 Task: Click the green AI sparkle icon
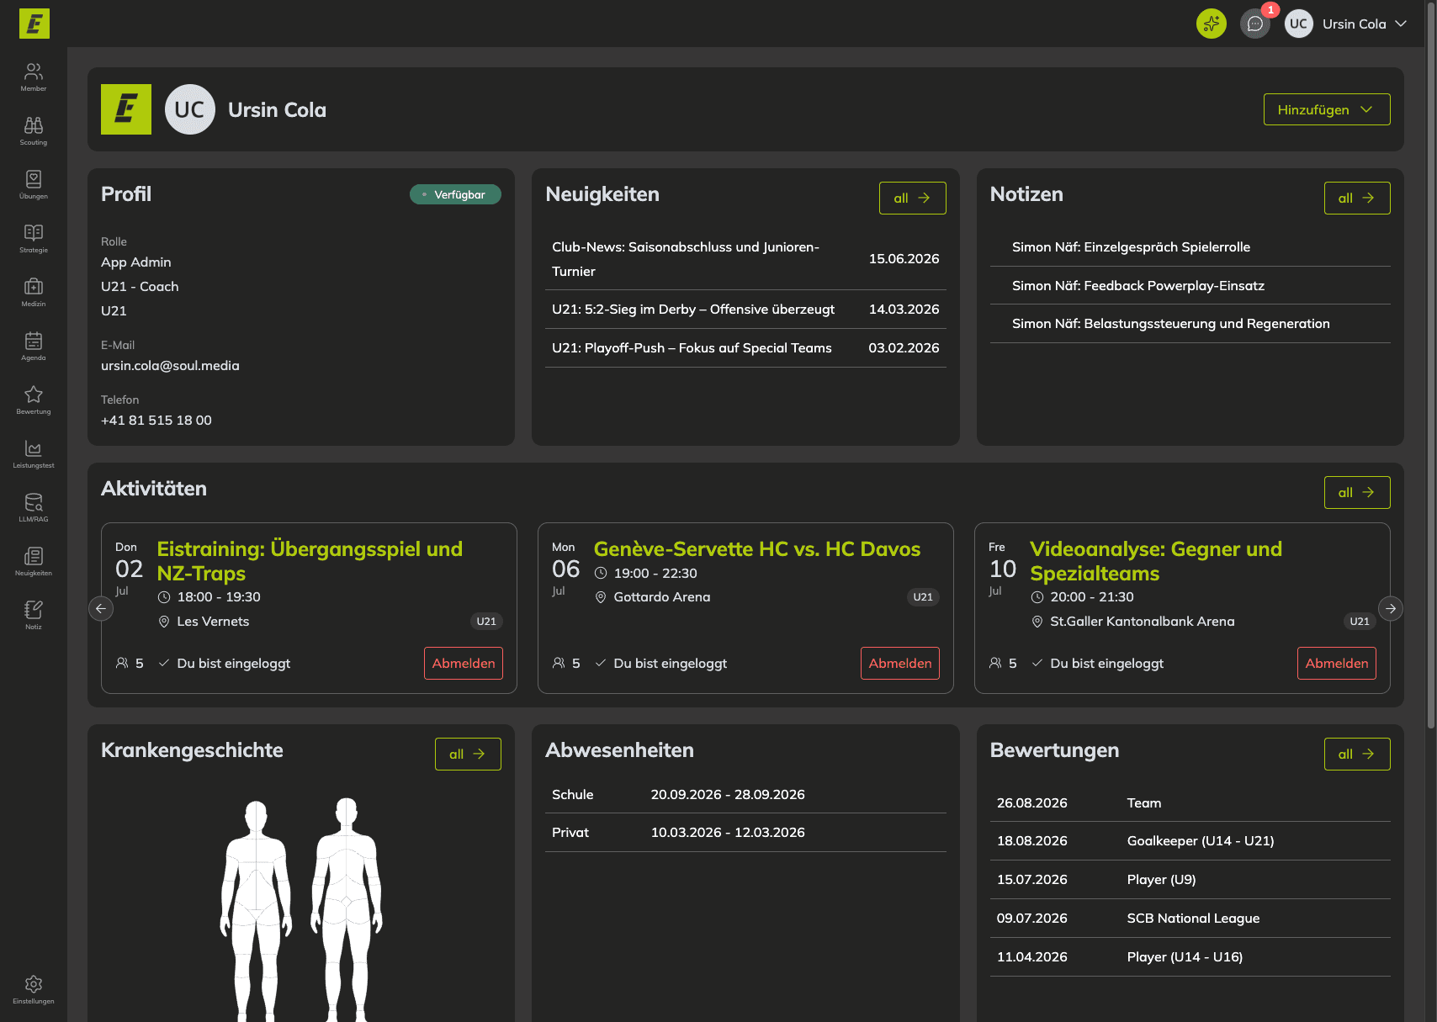(1212, 24)
